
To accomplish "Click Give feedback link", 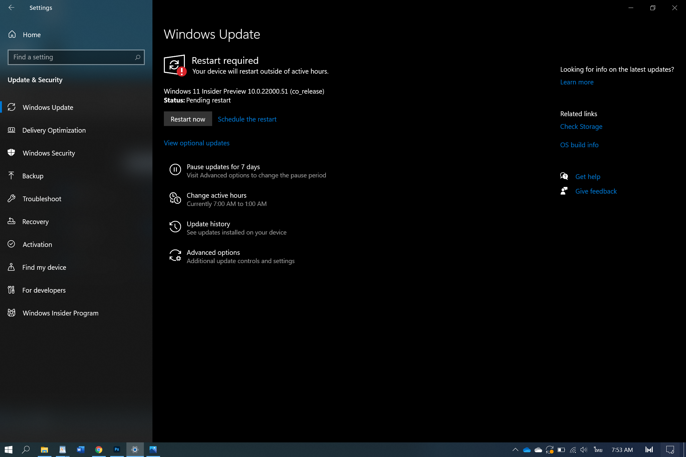I will [x=596, y=191].
